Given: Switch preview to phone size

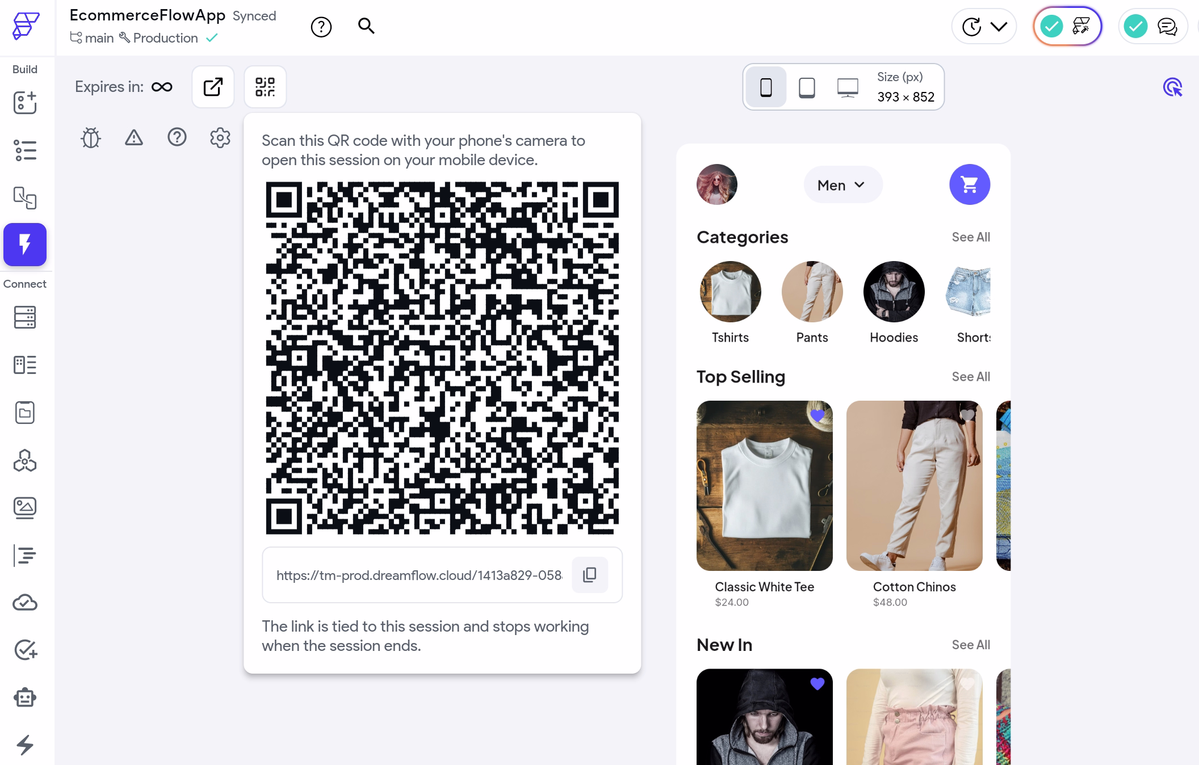Looking at the screenshot, I should click(x=766, y=87).
